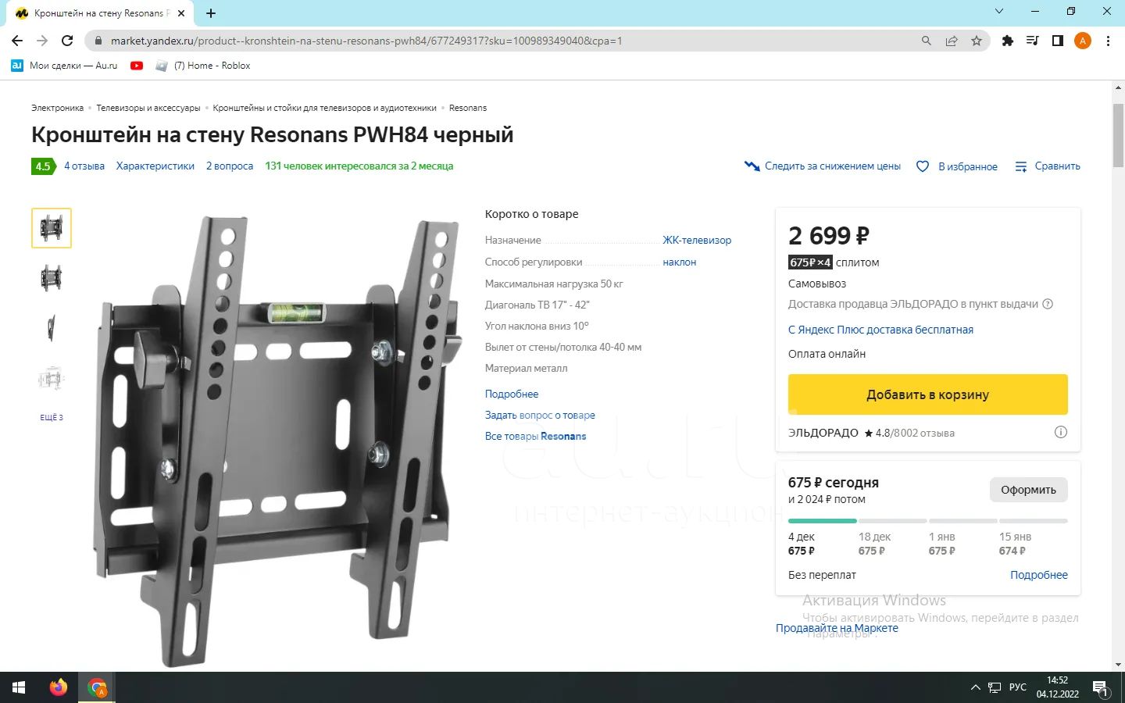Open the 4 отзыва reviews link
The image size is (1125, 703).
pyautogui.click(x=84, y=166)
